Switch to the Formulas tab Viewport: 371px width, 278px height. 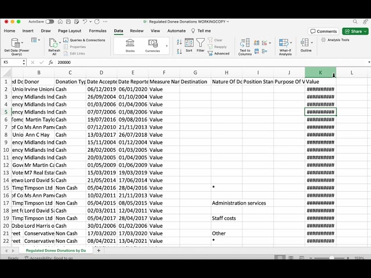(98, 31)
